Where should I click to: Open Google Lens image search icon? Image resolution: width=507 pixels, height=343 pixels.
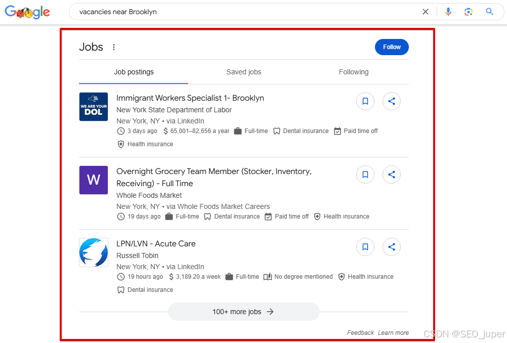coord(468,12)
